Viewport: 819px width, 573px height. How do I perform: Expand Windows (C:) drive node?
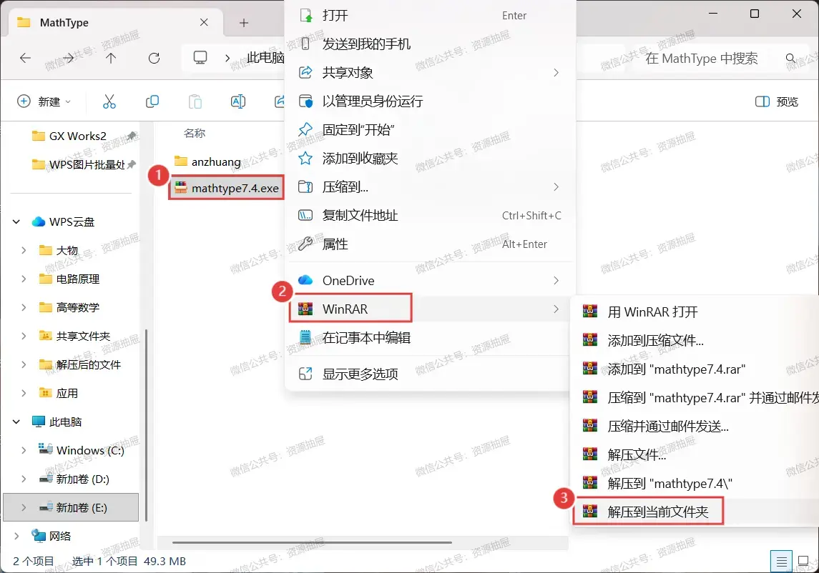point(24,450)
